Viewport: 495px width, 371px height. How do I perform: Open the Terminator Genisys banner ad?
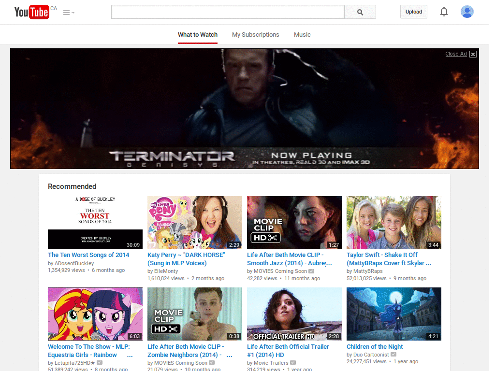[244, 109]
